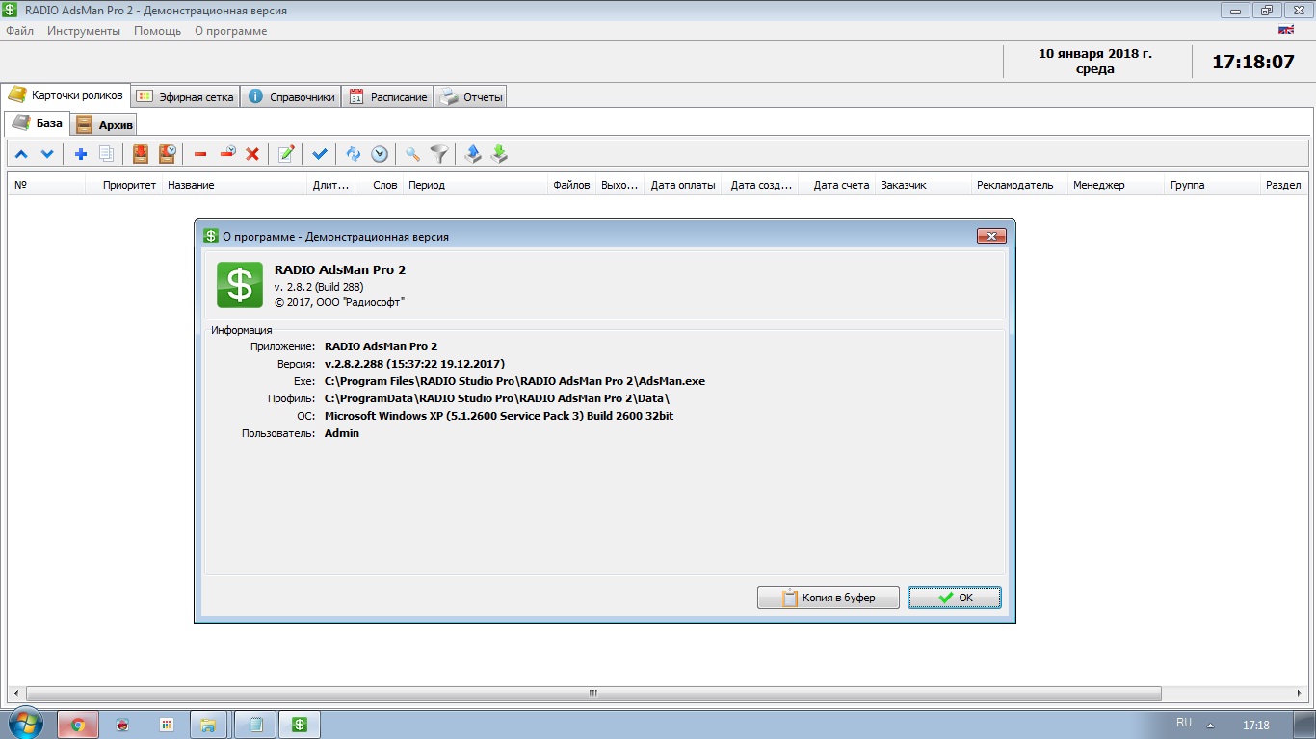The width and height of the screenshot is (1316, 739).
Task: Sort by the Рекламодатель column header
Action: (x=1019, y=185)
